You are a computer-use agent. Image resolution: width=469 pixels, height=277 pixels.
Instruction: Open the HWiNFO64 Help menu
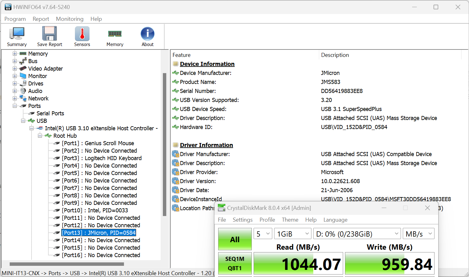tap(96, 19)
